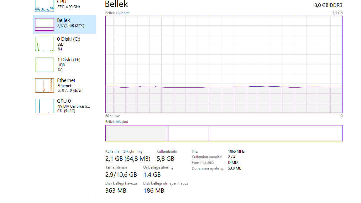Select the standby segment of memory composition bar

point(188,133)
